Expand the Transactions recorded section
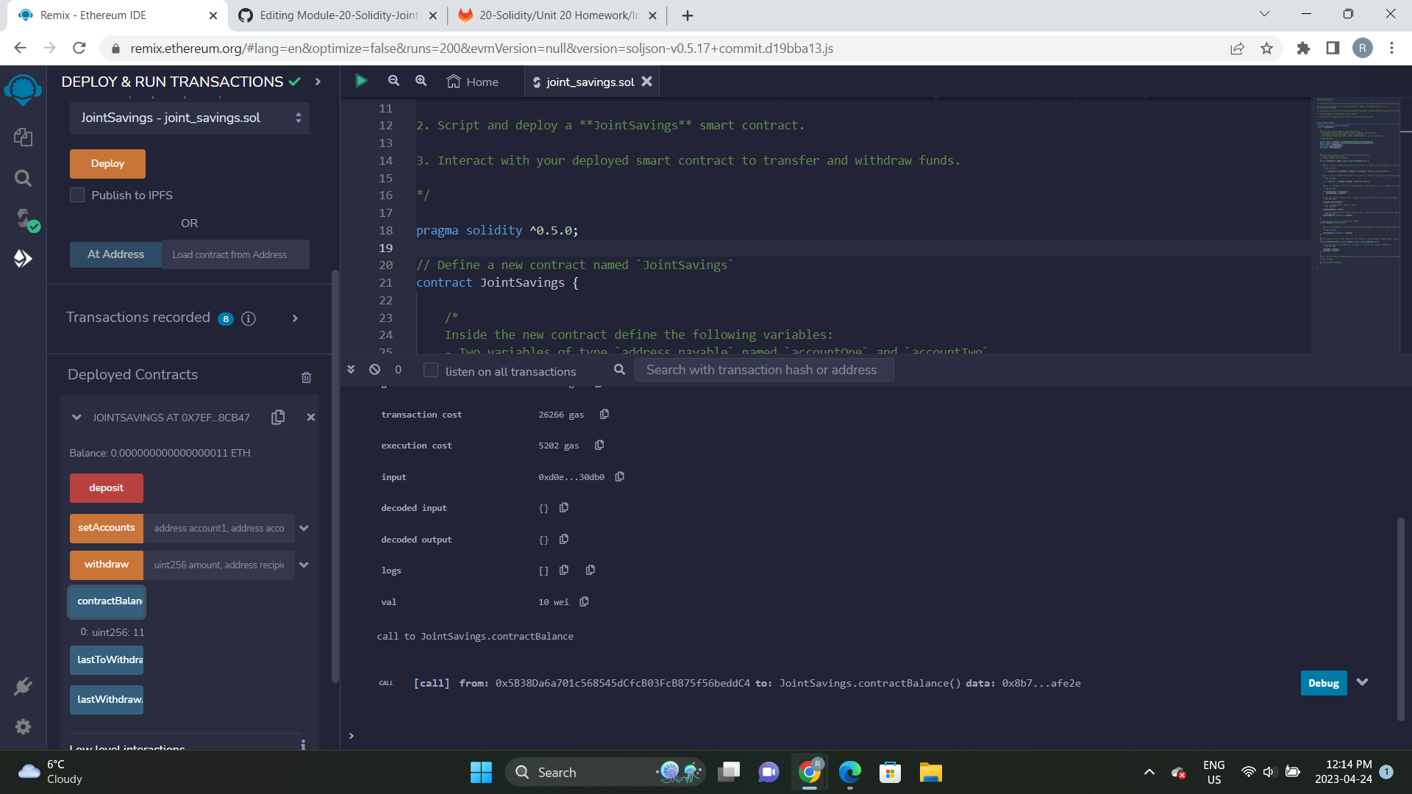 pos(295,318)
